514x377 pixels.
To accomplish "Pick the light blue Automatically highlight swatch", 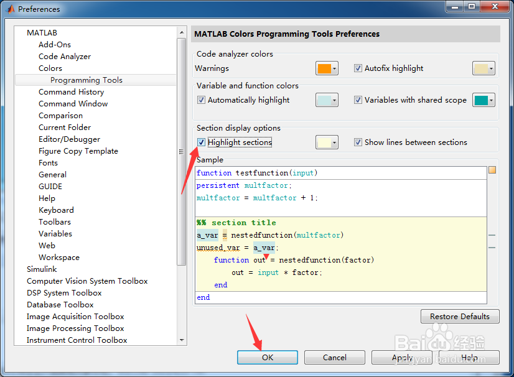I will 324,100.
